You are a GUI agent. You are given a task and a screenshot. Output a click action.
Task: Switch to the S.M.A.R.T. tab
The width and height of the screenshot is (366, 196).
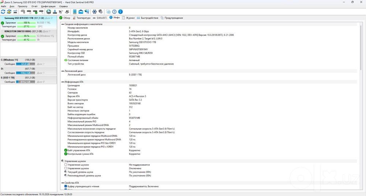[x=100, y=18]
